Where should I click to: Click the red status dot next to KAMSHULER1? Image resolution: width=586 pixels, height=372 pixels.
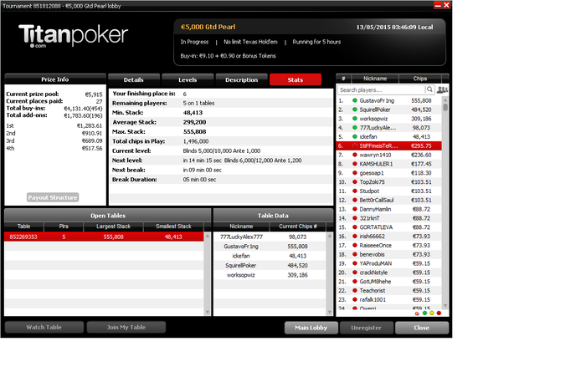tap(355, 164)
